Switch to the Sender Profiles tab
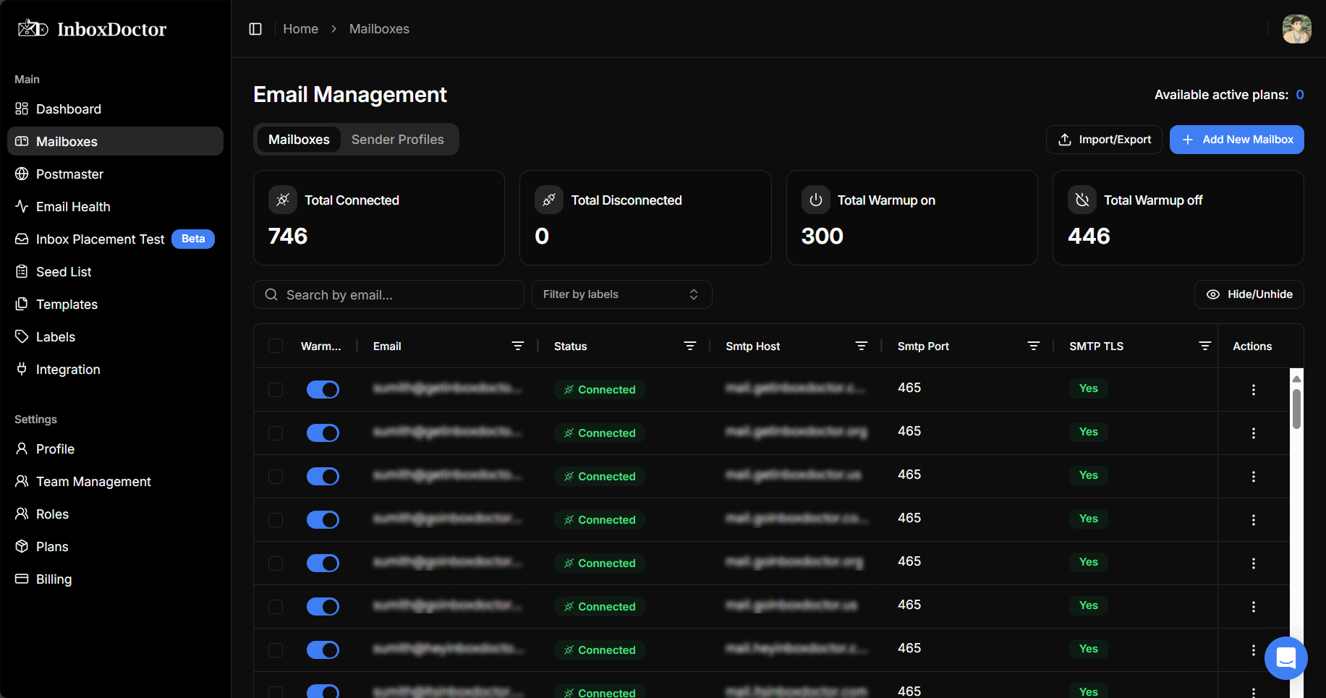This screenshot has height=698, width=1326. click(397, 139)
